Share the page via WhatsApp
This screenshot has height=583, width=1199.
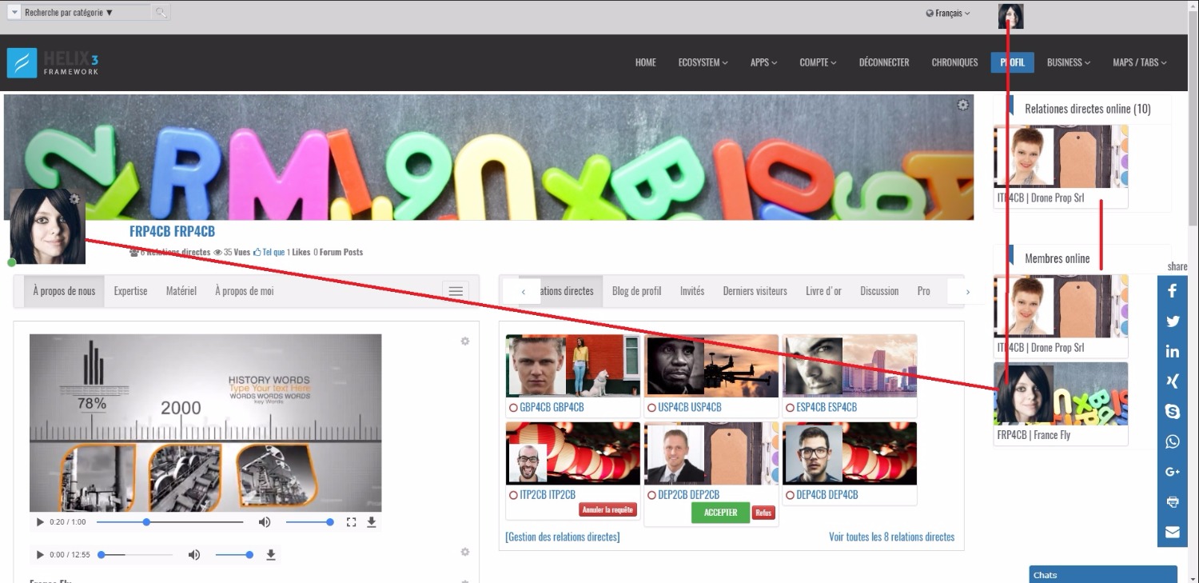pyautogui.click(x=1173, y=442)
